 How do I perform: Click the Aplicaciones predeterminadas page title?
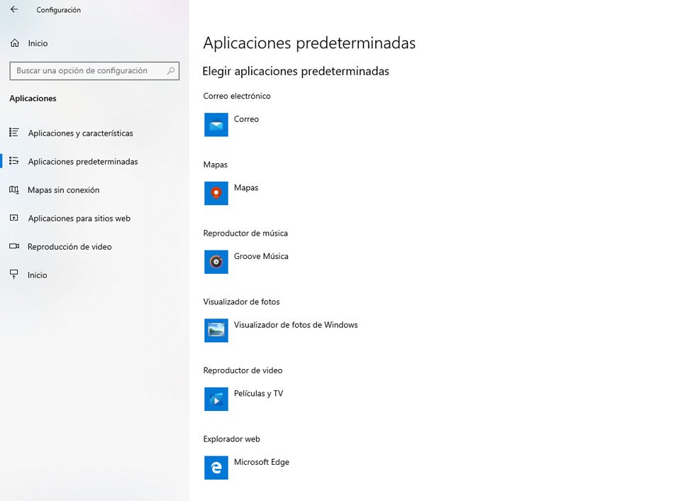(x=309, y=43)
